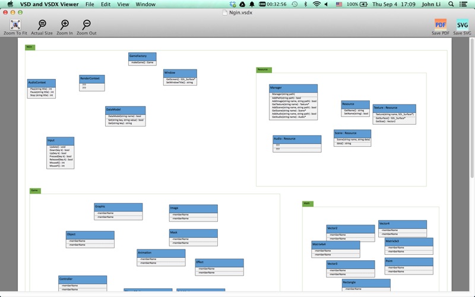Click the Google Drive menu bar icon
Viewport: 475px width, 297px height.
[242, 4]
